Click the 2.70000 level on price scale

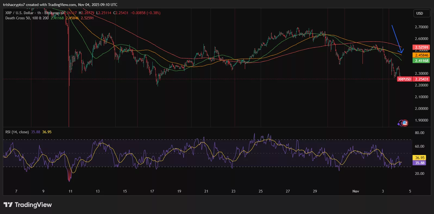tap(421, 27)
